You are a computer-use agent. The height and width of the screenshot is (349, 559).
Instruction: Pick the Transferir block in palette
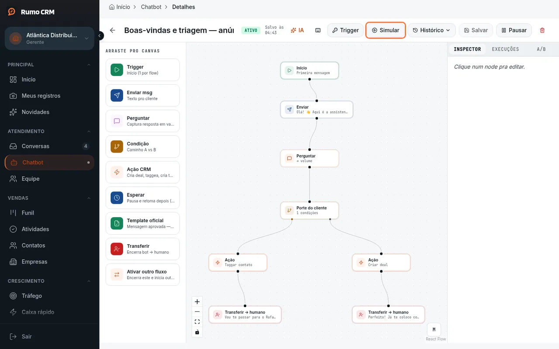click(142, 249)
